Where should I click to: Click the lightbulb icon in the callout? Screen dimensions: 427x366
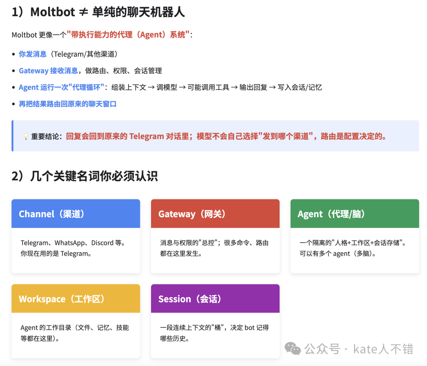click(x=26, y=137)
